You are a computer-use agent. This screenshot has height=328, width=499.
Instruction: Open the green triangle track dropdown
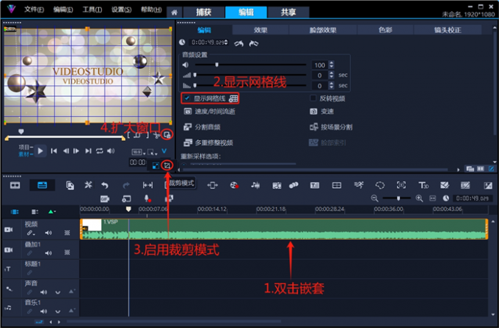51,211
